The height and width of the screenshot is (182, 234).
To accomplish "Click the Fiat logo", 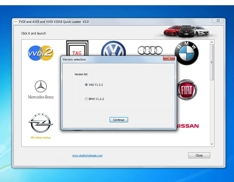I will point(187,89).
